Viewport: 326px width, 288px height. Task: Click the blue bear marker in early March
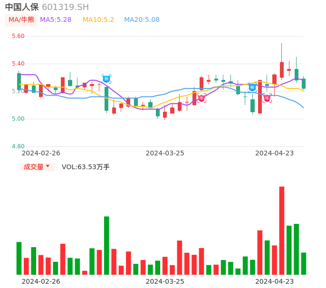[106, 78]
